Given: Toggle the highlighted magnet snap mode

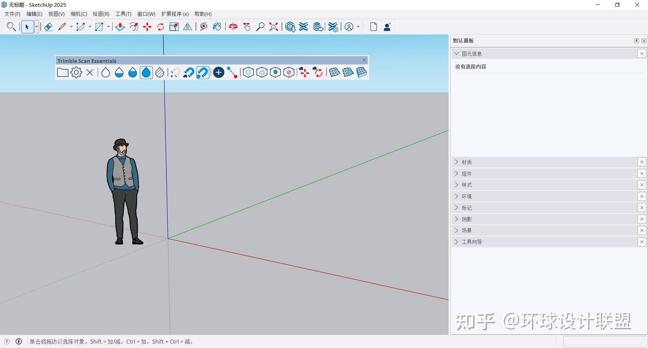Looking at the screenshot, I should point(202,72).
